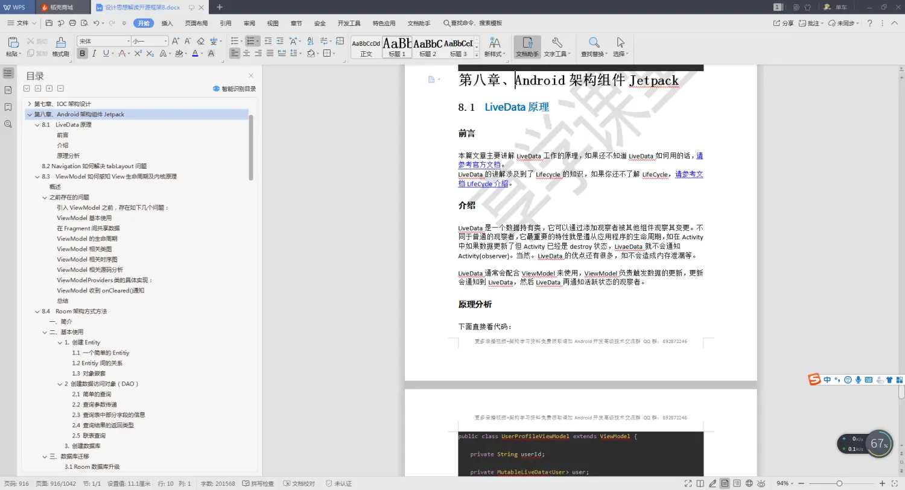Click 智能识别目录 in outline pane
The height and width of the screenshot is (490, 905).
pyautogui.click(x=235, y=89)
